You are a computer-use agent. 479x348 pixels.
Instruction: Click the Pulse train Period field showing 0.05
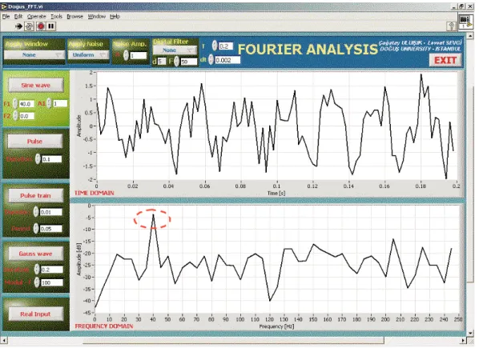coord(51,229)
